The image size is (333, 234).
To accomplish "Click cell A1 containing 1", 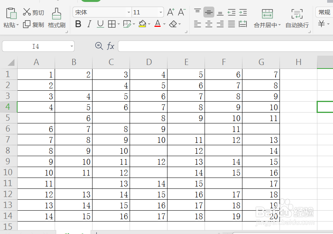I will coord(36,74).
